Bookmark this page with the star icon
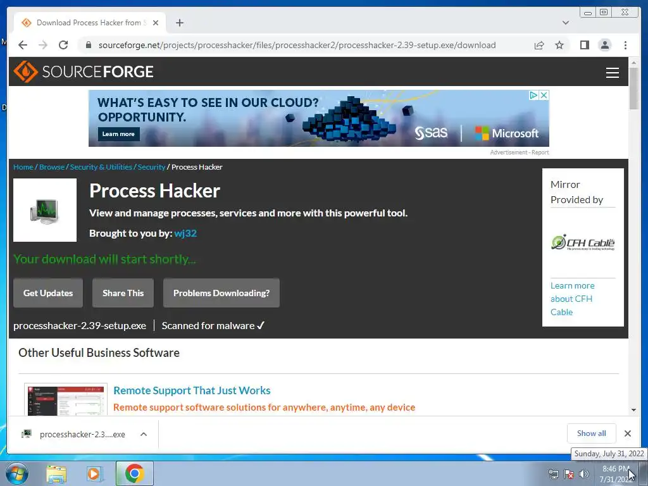The image size is (648, 486). (x=559, y=45)
